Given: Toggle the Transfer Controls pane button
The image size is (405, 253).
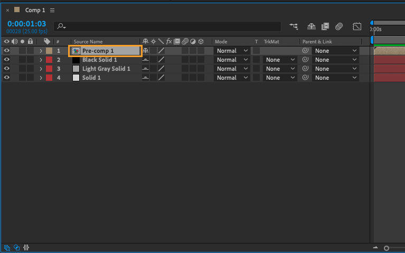Looking at the screenshot, I should click(x=16, y=248).
